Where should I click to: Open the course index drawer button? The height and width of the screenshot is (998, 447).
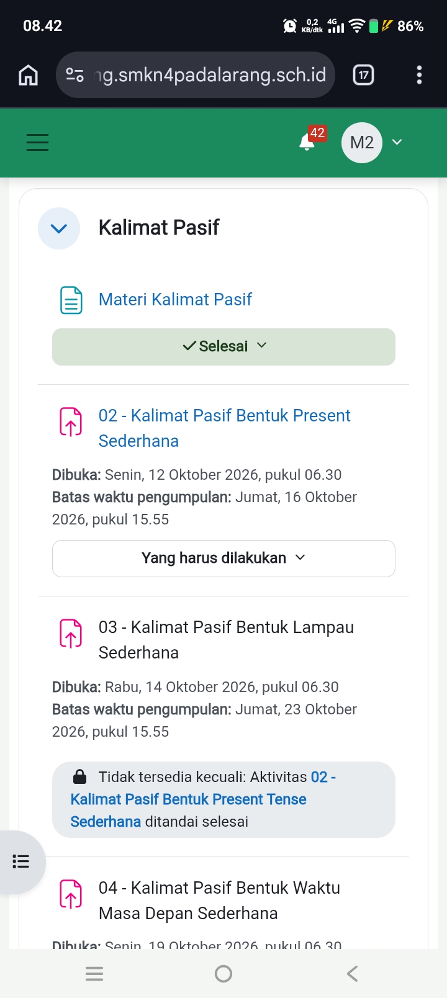click(21, 861)
